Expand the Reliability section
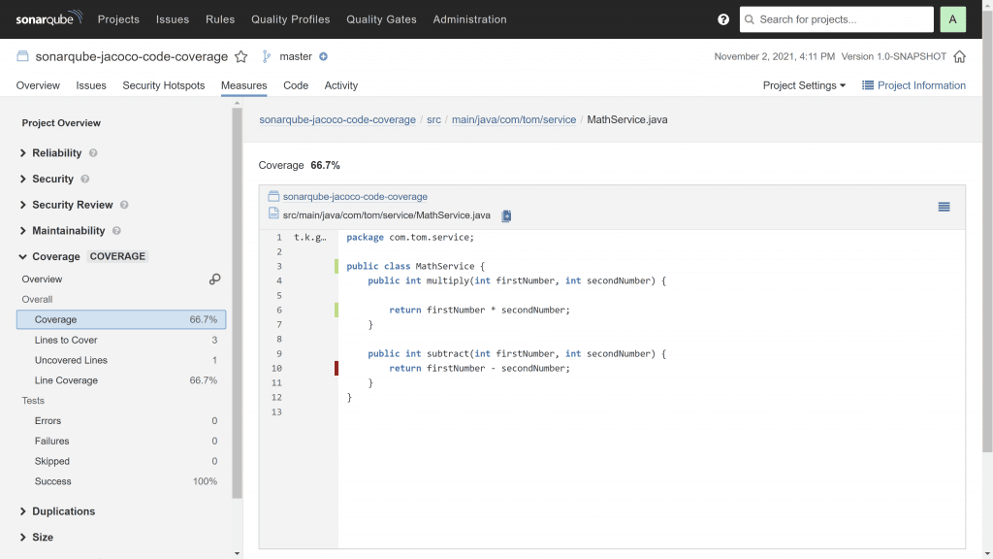Screen dimensions: 993x559 [x=56, y=153]
